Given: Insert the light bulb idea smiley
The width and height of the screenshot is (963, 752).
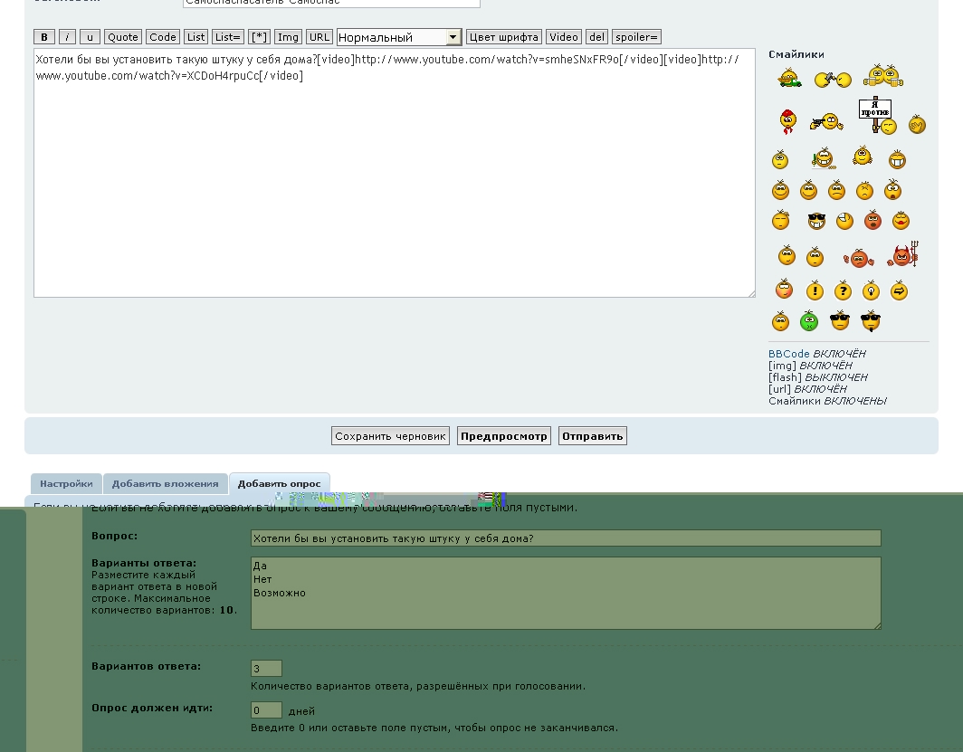Looking at the screenshot, I should coord(871,290).
